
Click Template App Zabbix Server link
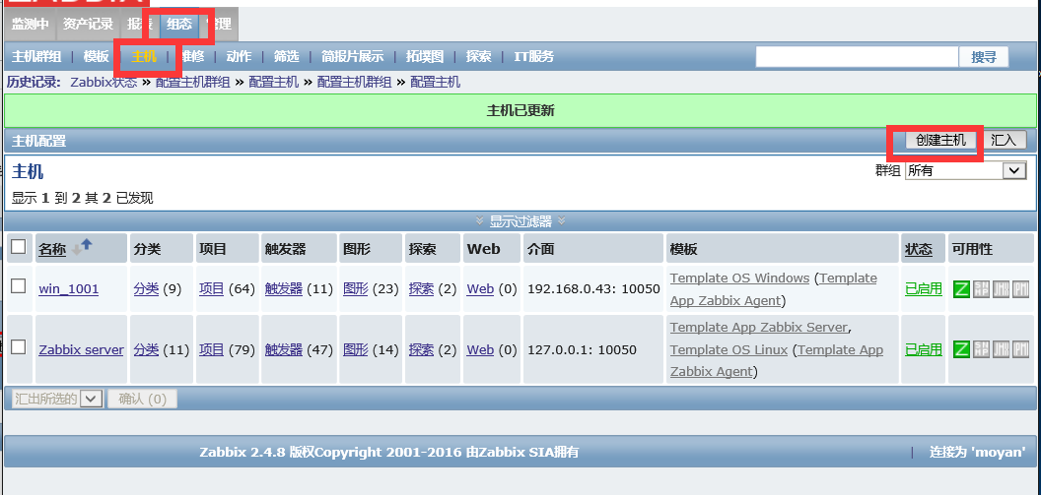(x=759, y=328)
